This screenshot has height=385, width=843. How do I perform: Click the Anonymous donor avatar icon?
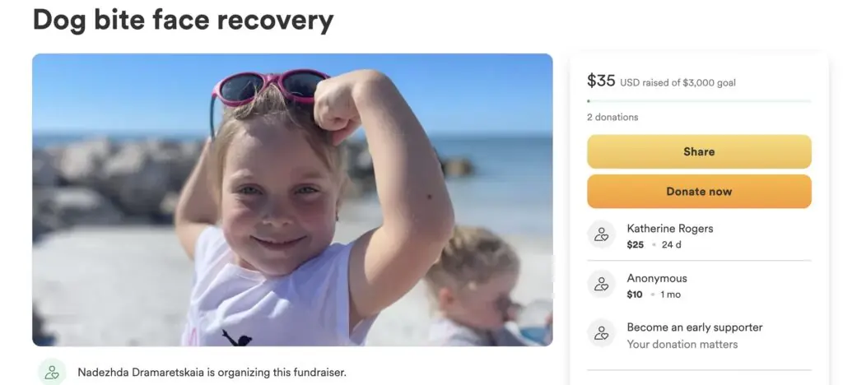(601, 284)
